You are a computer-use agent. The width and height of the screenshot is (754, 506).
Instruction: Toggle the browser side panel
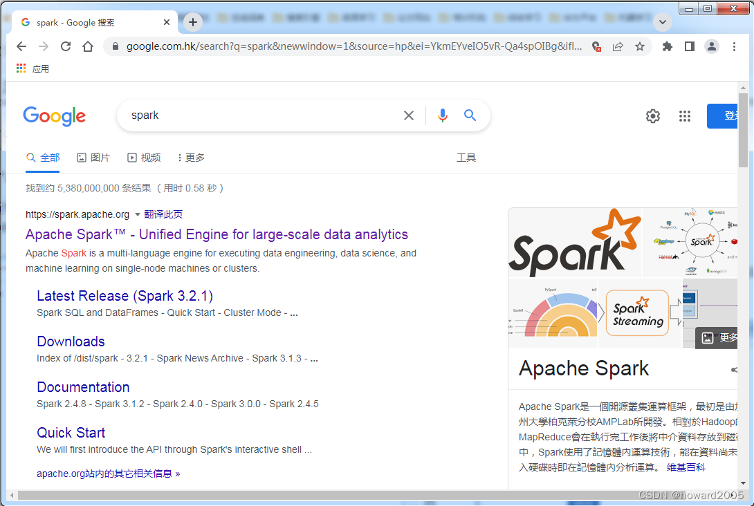pyautogui.click(x=690, y=46)
